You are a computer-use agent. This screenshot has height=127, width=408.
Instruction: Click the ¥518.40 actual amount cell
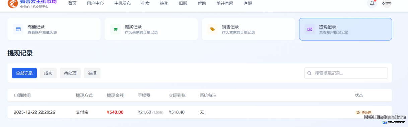(177, 112)
